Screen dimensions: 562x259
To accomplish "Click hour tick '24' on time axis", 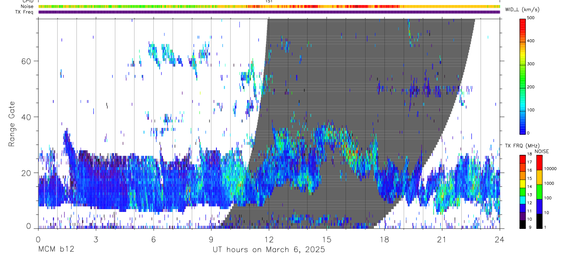I will click(500, 239).
